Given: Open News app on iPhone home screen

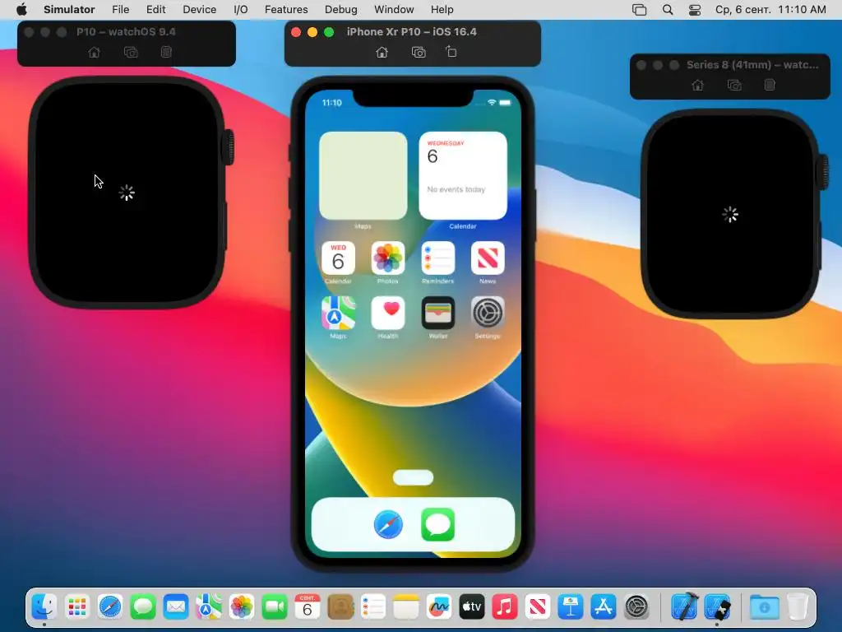Looking at the screenshot, I should coord(488,258).
